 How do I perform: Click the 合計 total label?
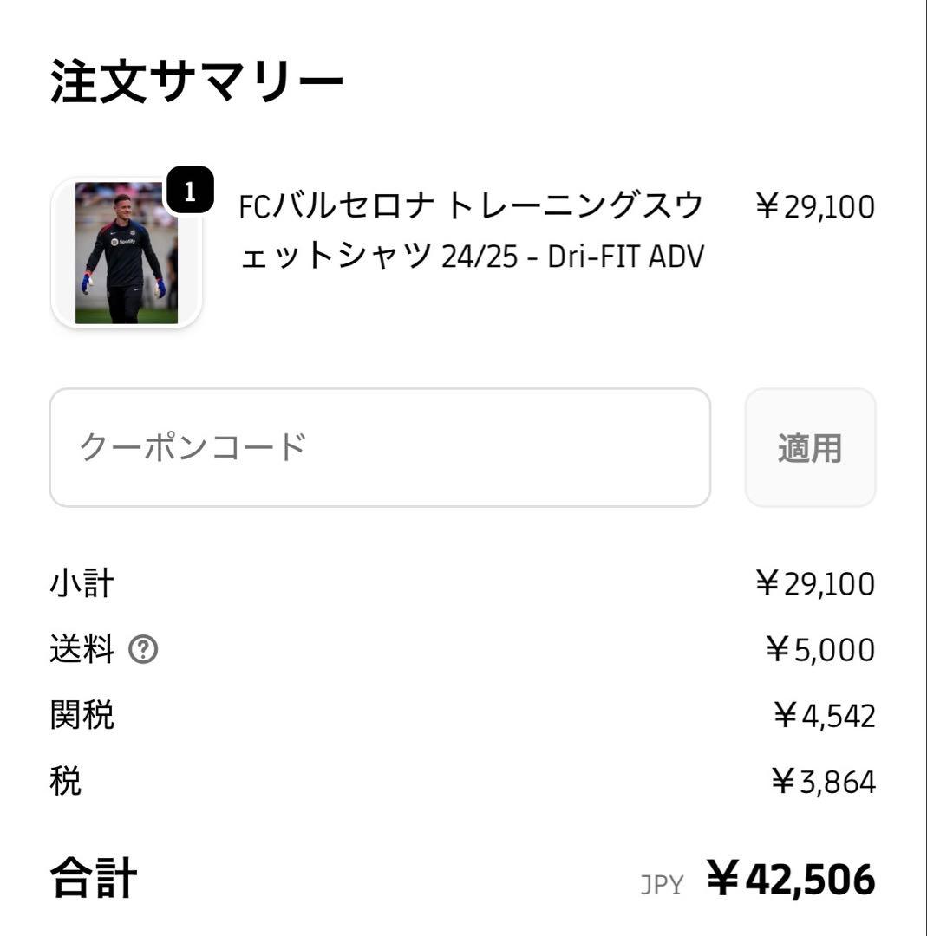[94, 878]
